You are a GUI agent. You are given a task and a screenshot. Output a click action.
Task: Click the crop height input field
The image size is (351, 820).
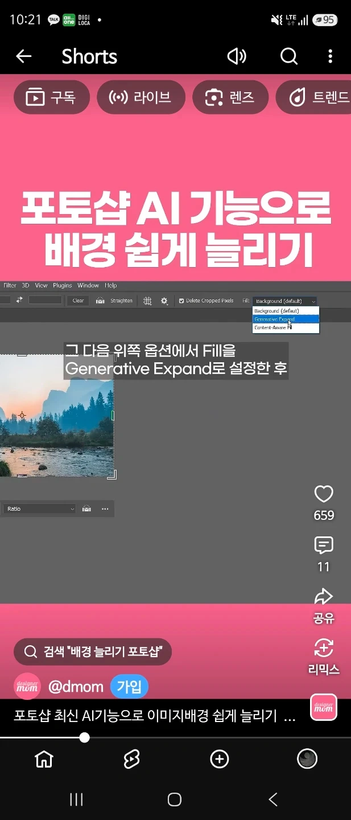pos(45,300)
